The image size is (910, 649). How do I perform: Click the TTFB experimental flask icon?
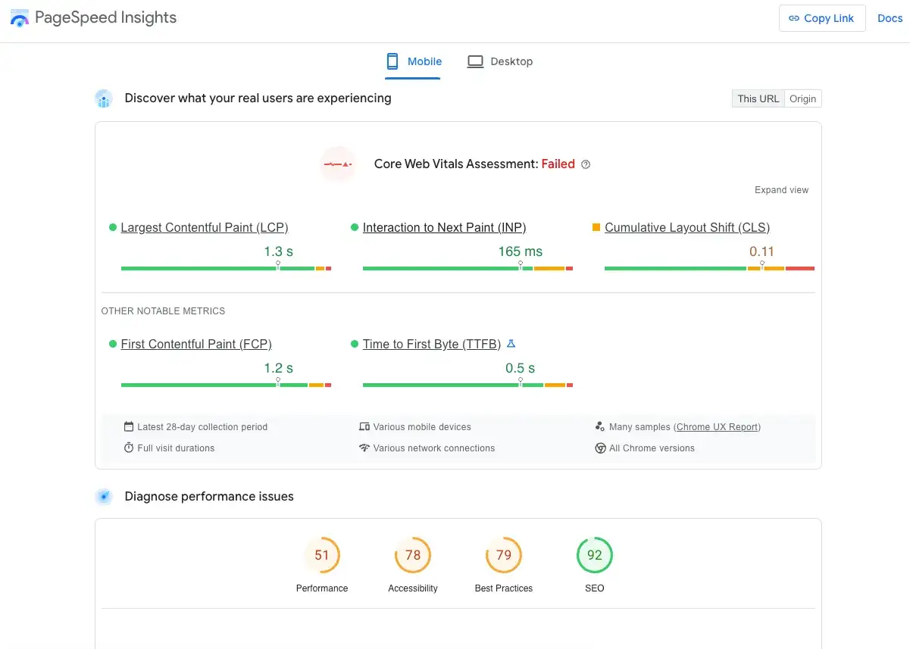coord(511,344)
